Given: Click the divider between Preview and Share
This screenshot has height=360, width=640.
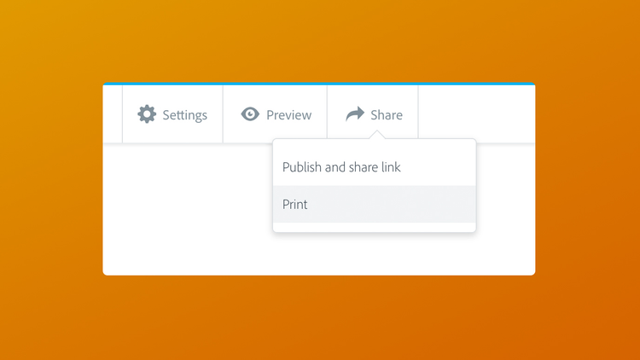Looking at the screenshot, I should coord(327,114).
